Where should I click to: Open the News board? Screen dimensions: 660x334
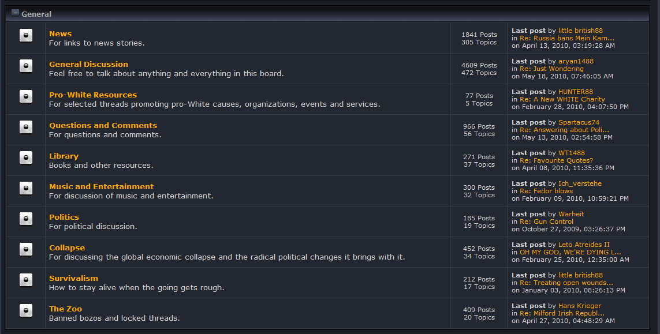point(60,33)
